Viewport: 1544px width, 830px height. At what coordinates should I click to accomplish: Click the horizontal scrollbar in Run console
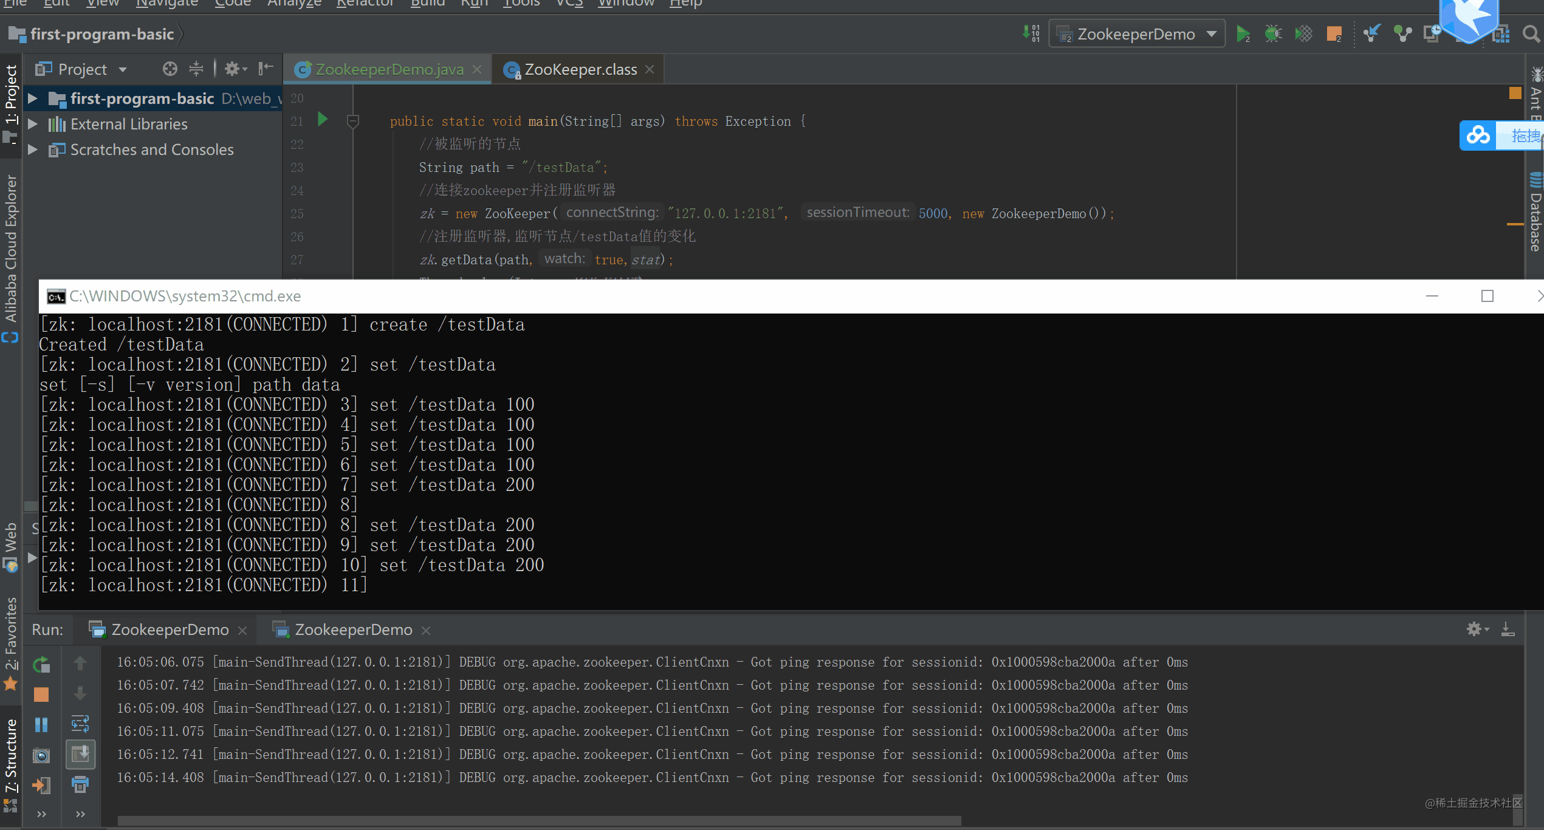point(539,821)
